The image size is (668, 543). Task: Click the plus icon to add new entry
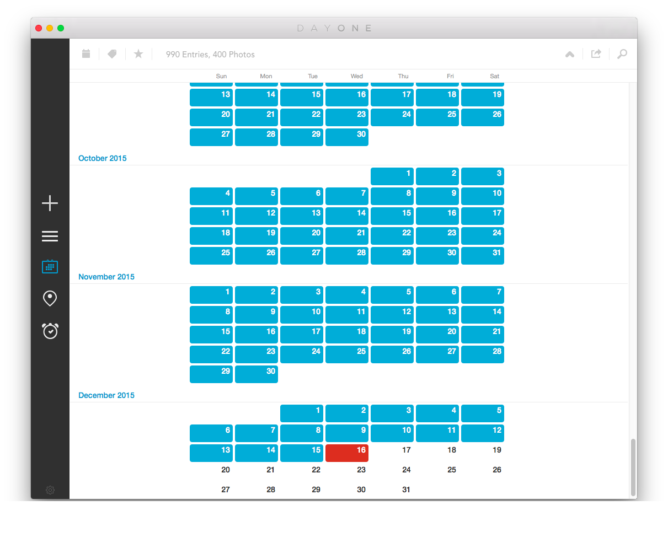click(x=50, y=203)
